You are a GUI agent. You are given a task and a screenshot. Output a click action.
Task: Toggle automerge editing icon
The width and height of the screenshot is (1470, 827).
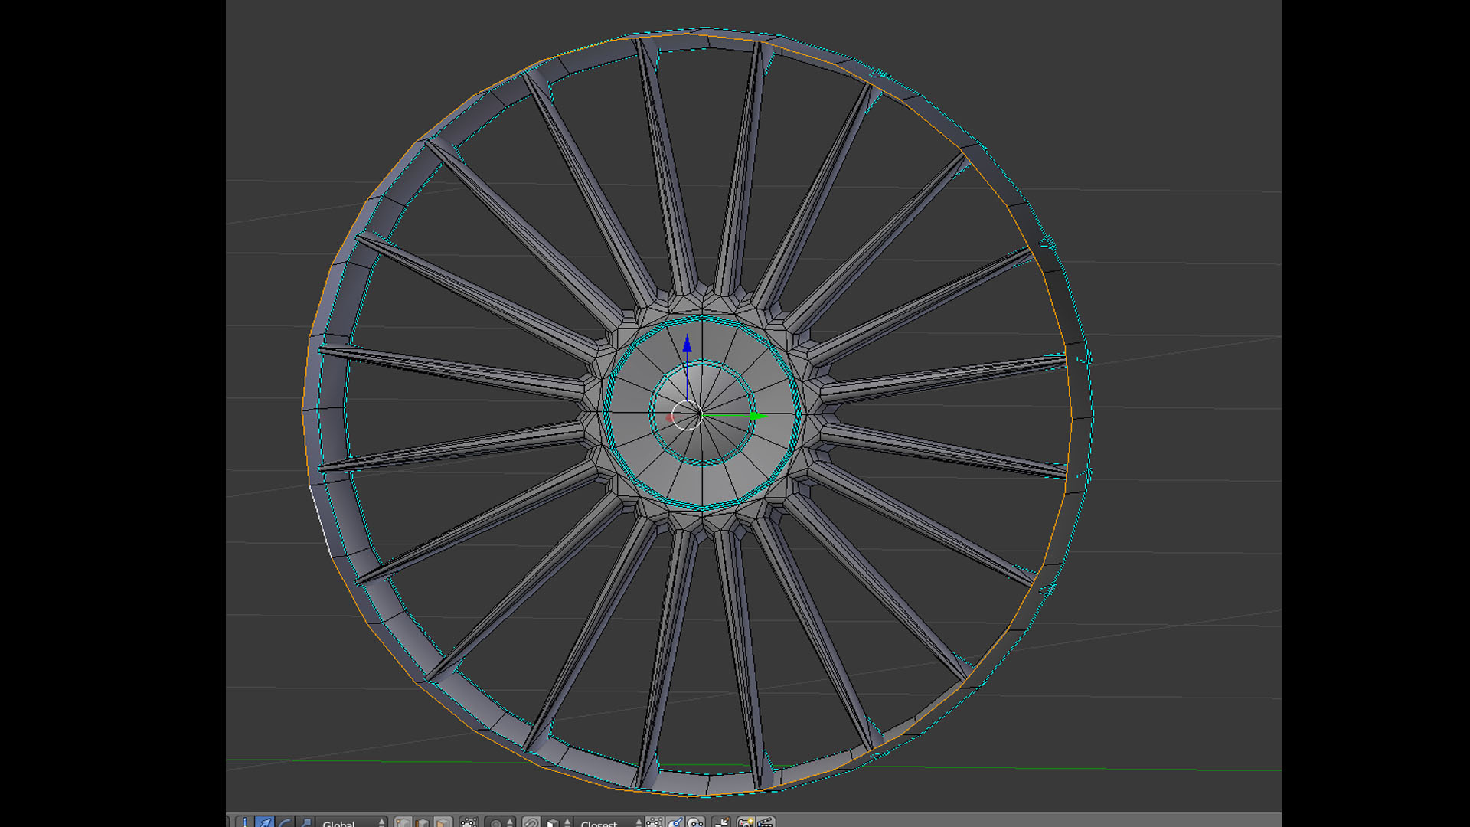(720, 822)
